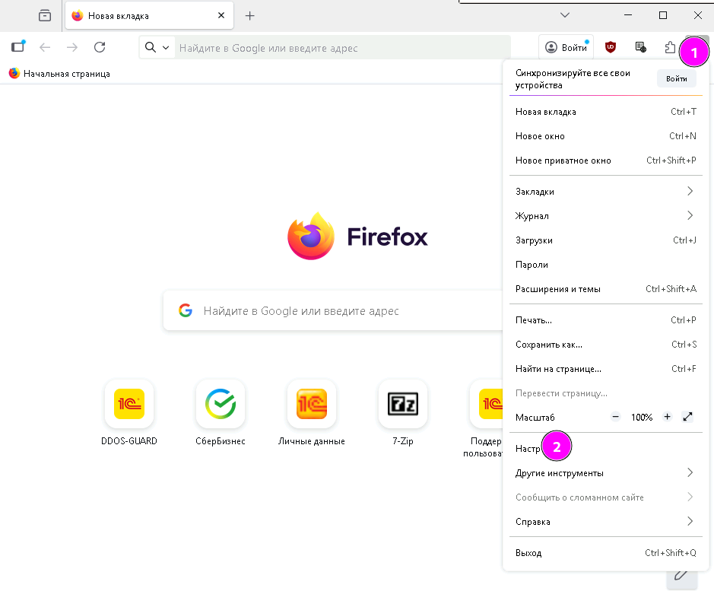The height and width of the screenshot is (607, 714).
Task: Toggle the sidebar icon in toolbar
Action: (17, 47)
